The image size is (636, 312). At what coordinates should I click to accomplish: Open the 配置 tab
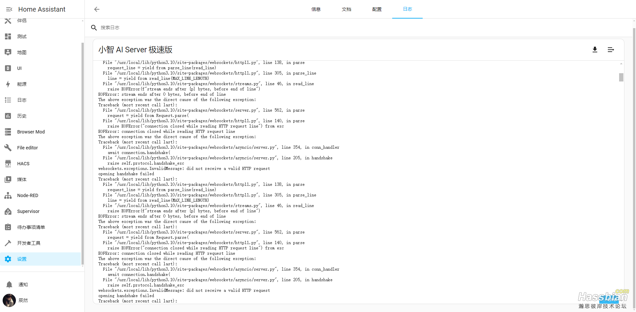[x=377, y=9]
